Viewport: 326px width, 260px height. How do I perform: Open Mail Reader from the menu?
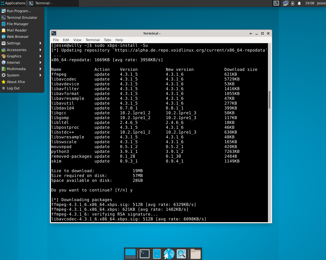pyautogui.click(x=22, y=30)
